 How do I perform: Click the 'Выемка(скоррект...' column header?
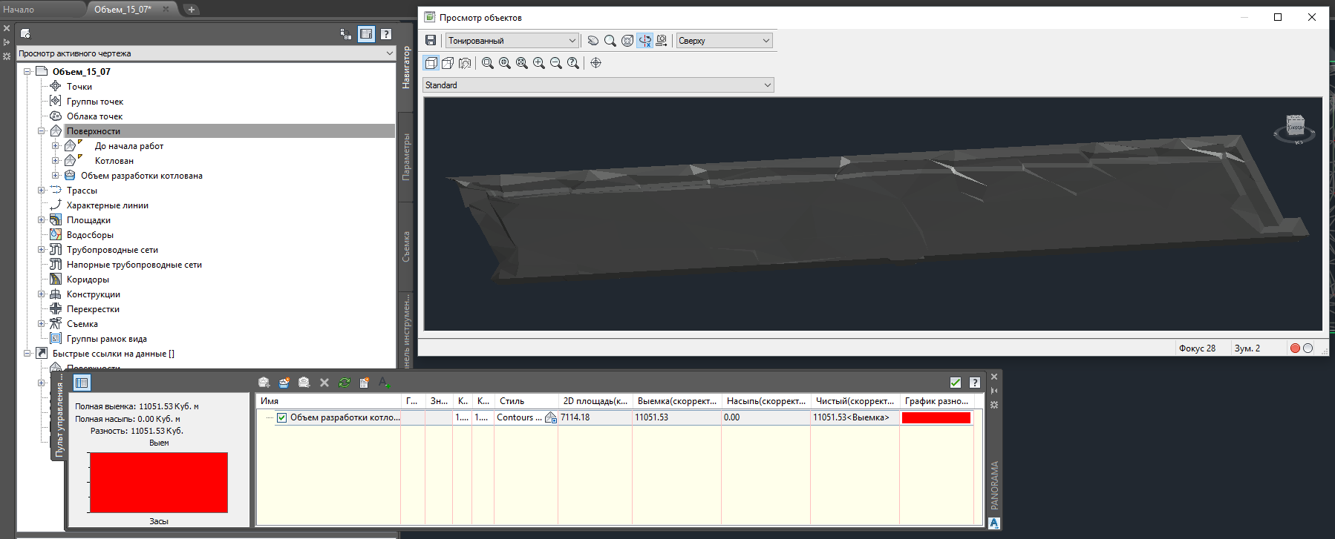(x=676, y=401)
